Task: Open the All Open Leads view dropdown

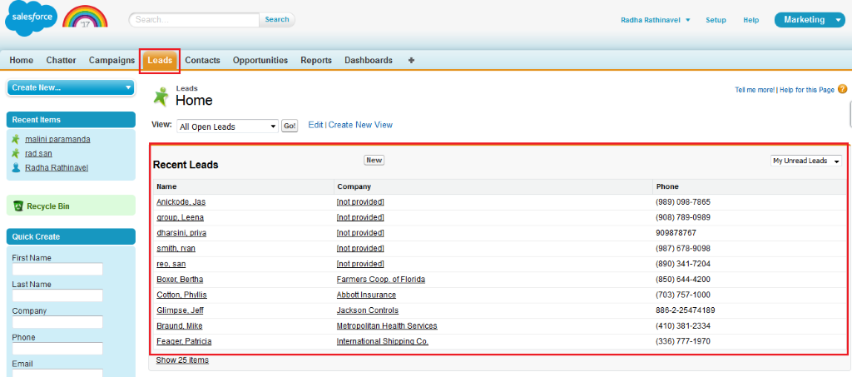Action: [x=228, y=126]
